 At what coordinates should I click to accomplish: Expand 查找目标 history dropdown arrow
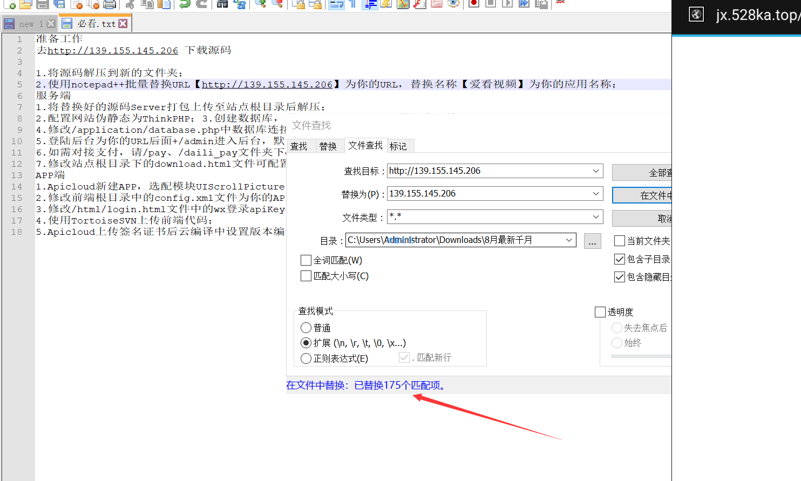pos(596,171)
